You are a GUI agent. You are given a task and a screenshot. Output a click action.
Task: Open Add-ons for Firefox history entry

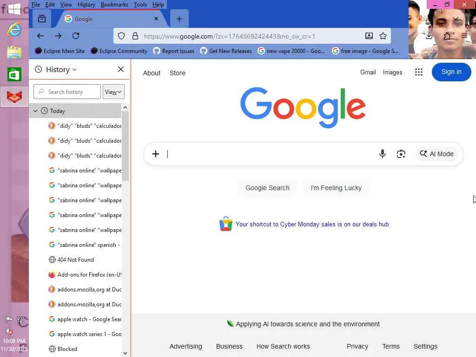point(76,275)
